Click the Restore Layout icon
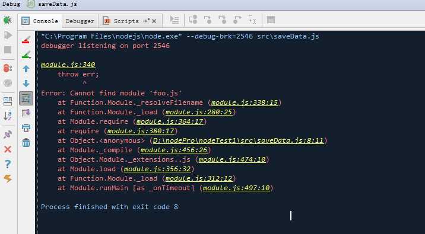Image resolution: width=425 pixels, height=234 pixels. point(8,101)
